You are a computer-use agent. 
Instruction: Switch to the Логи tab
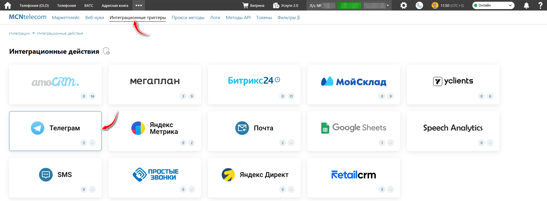click(x=215, y=18)
